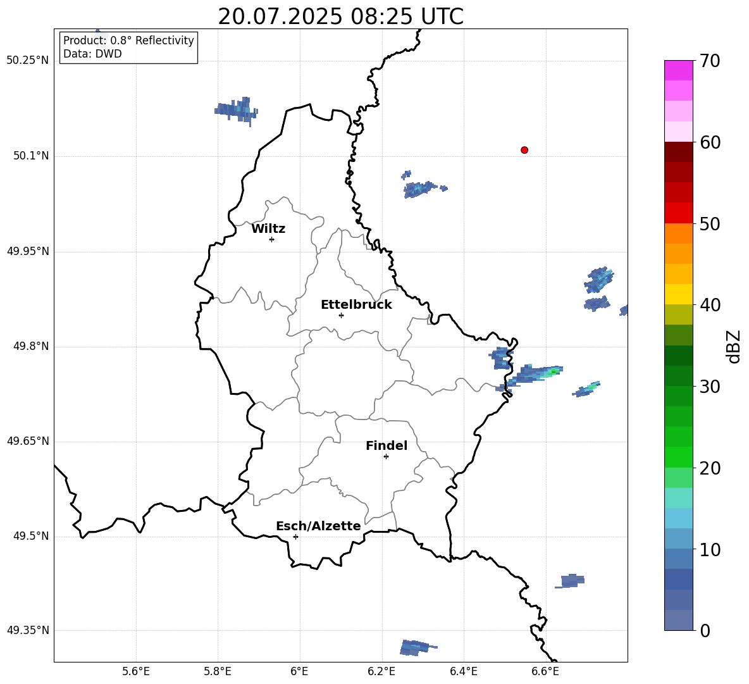
Task: Click the 50.1°N latitude label
Action: (x=30, y=156)
